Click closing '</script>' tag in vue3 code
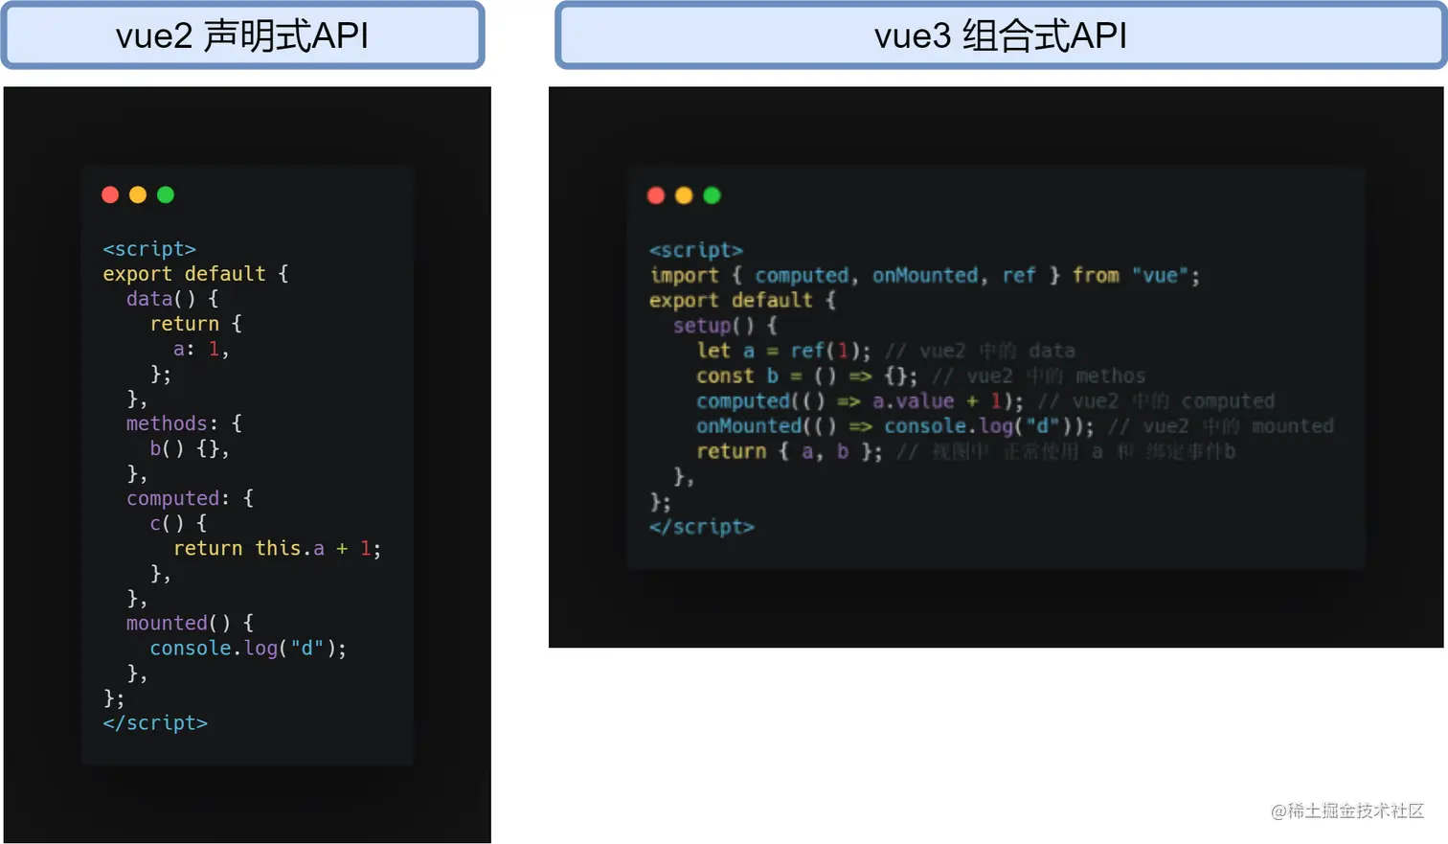This screenshot has height=844, width=1448. point(702,527)
